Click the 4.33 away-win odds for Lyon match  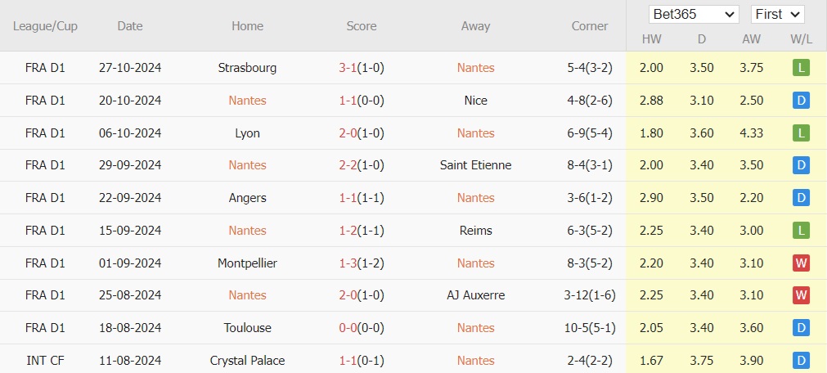tap(751, 133)
